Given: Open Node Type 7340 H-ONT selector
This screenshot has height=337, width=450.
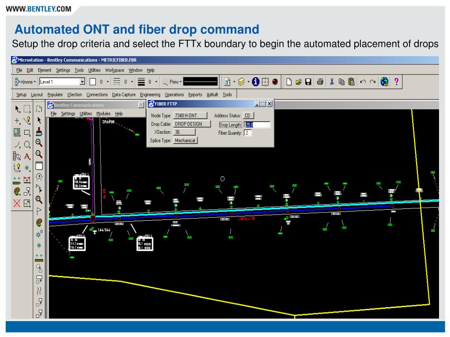Looking at the screenshot, I should tap(190, 115).
